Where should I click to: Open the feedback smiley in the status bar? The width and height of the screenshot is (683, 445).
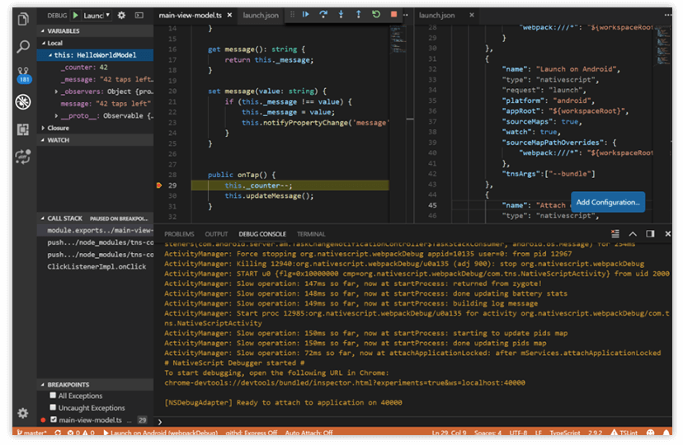(650, 433)
